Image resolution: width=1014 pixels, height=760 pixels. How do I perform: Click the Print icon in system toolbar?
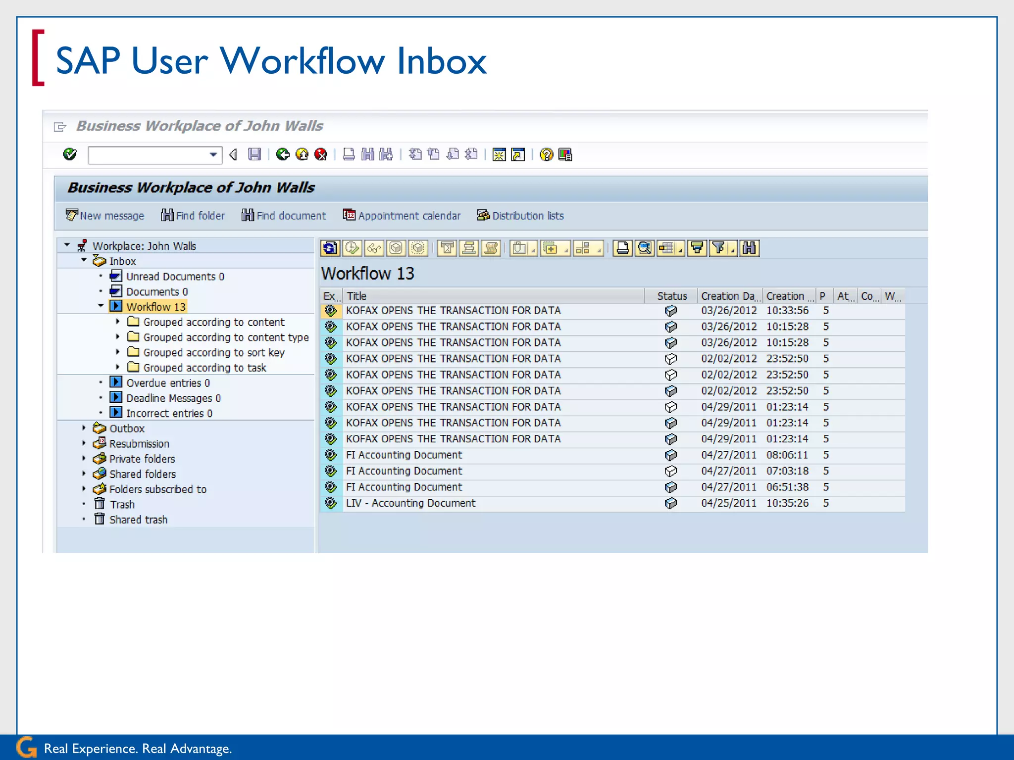pyautogui.click(x=349, y=154)
